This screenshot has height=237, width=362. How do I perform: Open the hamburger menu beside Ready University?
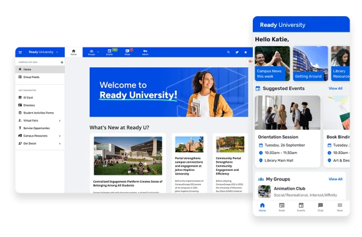21,52
